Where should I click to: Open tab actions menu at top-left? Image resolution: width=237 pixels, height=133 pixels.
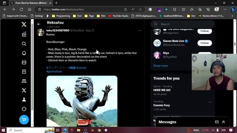[x=4, y=3]
